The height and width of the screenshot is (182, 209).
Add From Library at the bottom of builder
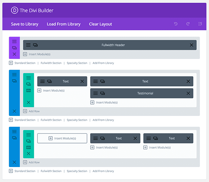[103, 171]
